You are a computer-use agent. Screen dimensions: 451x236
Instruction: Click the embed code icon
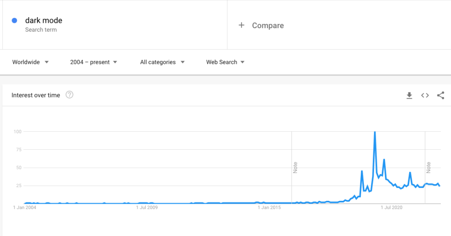425,96
